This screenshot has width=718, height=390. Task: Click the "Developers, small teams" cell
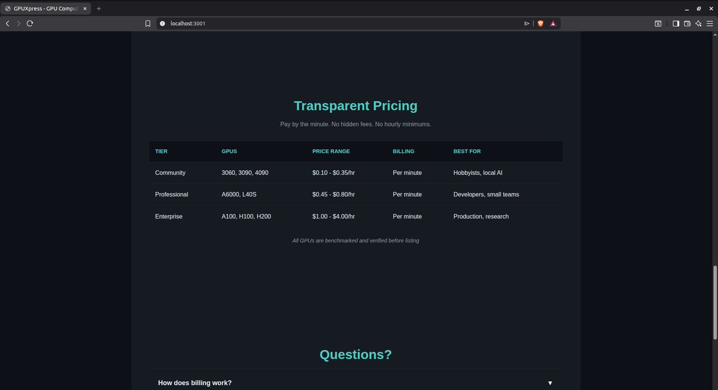click(x=486, y=195)
